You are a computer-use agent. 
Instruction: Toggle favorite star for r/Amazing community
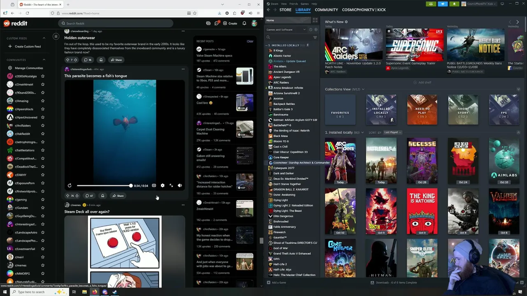pyautogui.click(x=43, y=101)
